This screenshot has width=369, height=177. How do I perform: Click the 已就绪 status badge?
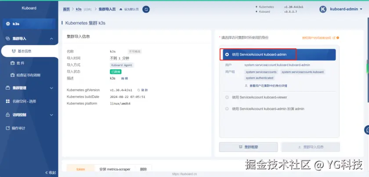click(x=116, y=72)
